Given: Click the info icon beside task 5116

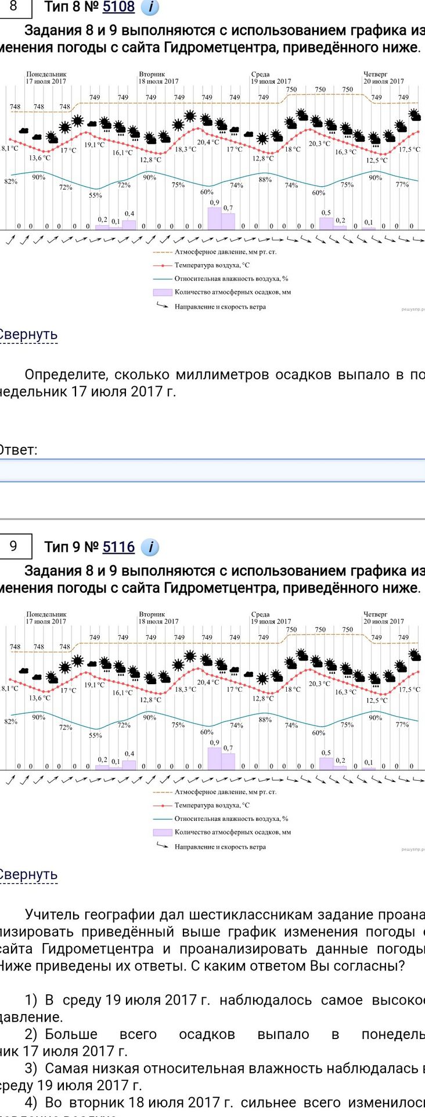Looking at the screenshot, I should tap(150, 547).
